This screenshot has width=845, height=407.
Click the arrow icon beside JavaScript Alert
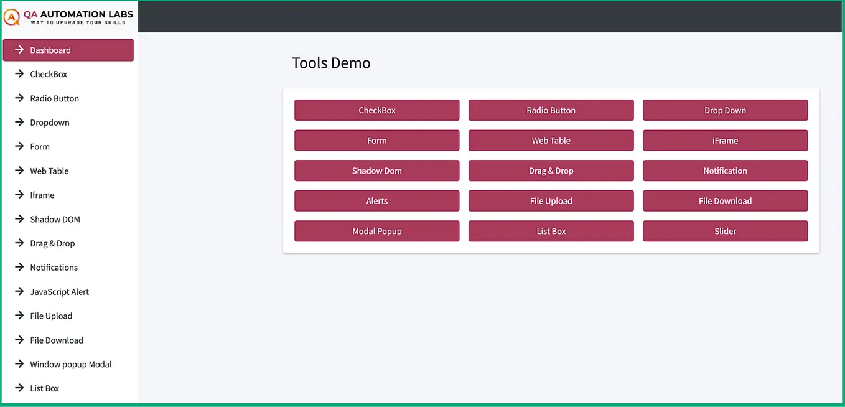(x=20, y=291)
